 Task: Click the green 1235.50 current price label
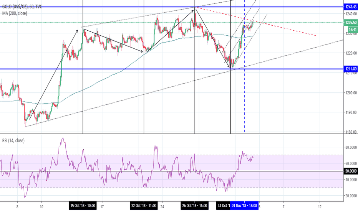tap(351, 22)
